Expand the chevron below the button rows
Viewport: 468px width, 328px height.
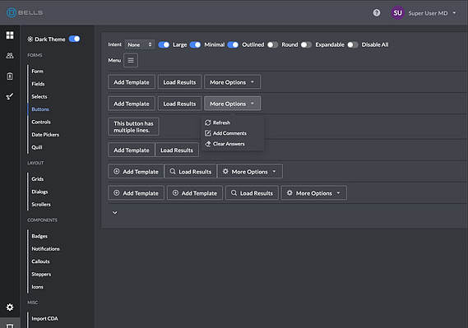pos(115,213)
